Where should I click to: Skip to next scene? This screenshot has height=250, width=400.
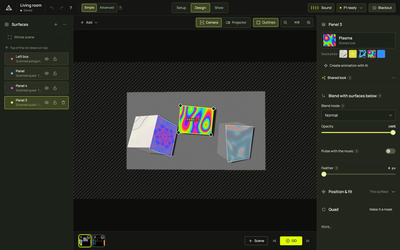308,241
